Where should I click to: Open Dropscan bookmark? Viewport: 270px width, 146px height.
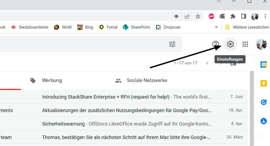[168, 27]
